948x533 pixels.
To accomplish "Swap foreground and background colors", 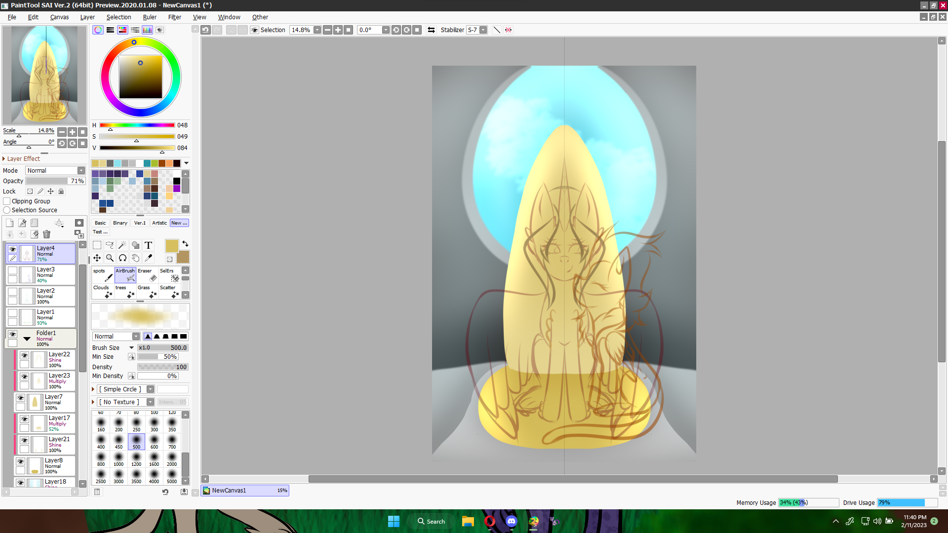I will (185, 244).
